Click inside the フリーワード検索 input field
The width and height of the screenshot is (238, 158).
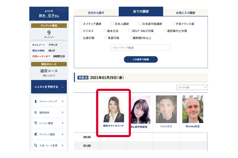(x=141, y=48)
